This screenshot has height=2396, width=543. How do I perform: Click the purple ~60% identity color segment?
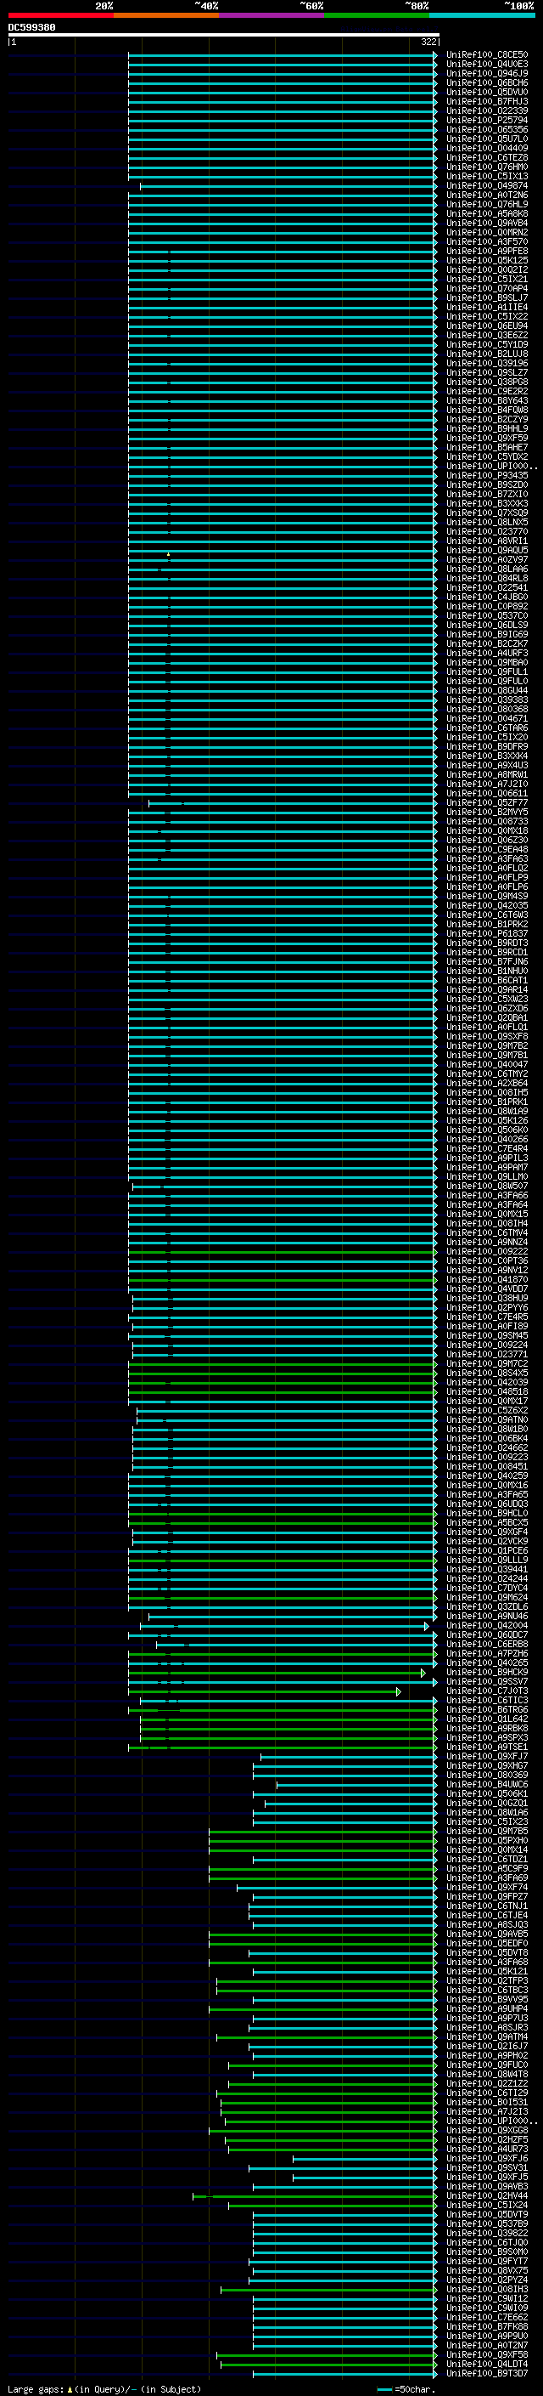coord(272,15)
